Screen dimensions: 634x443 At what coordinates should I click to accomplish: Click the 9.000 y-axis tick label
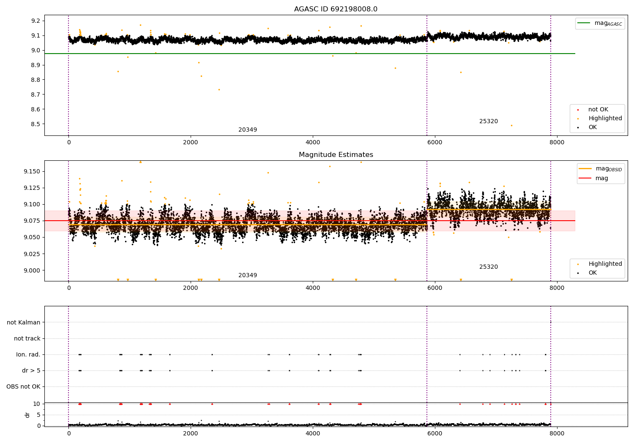point(32,271)
